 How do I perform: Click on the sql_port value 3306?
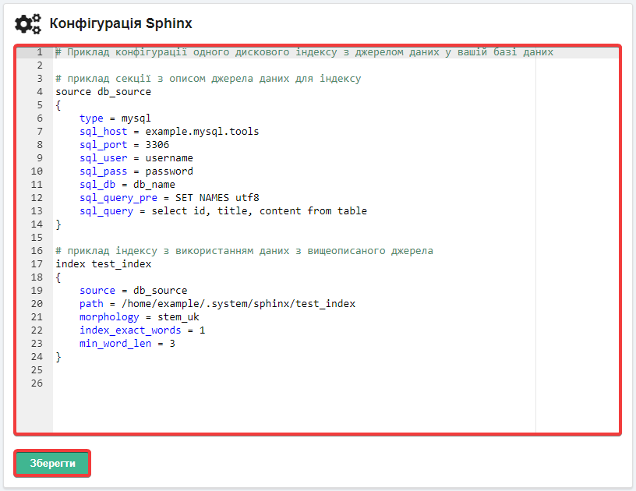point(157,145)
